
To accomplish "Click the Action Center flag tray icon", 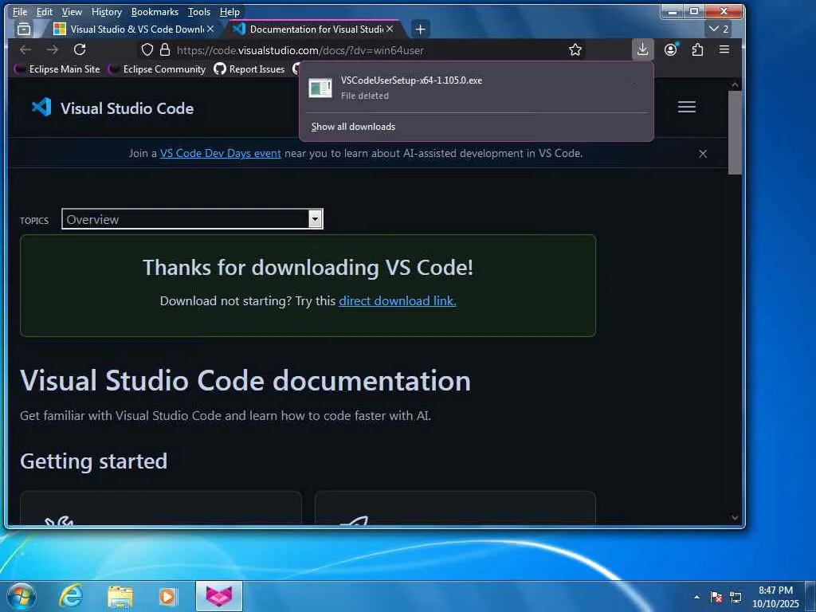I will coord(716,597).
